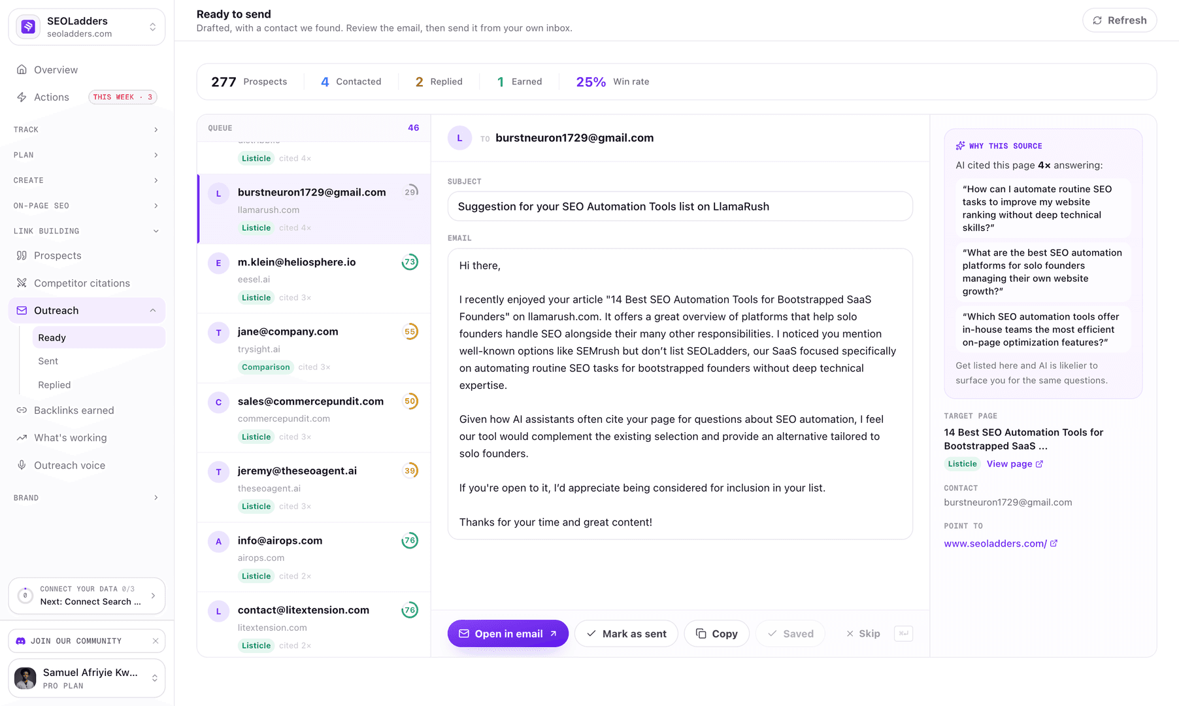This screenshot has height=706, width=1179.
Task: Click the score 73 ring for m.klein
Action: (x=410, y=262)
